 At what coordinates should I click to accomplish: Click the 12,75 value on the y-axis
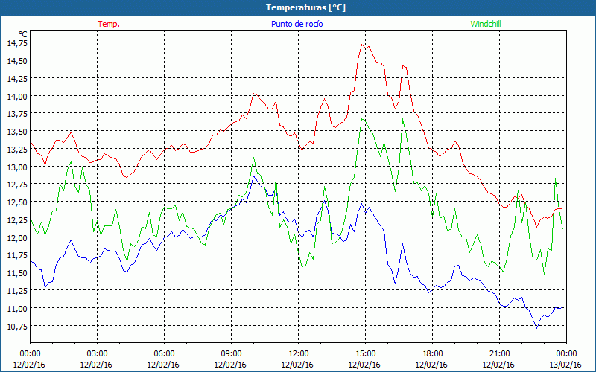pos(17,185)
